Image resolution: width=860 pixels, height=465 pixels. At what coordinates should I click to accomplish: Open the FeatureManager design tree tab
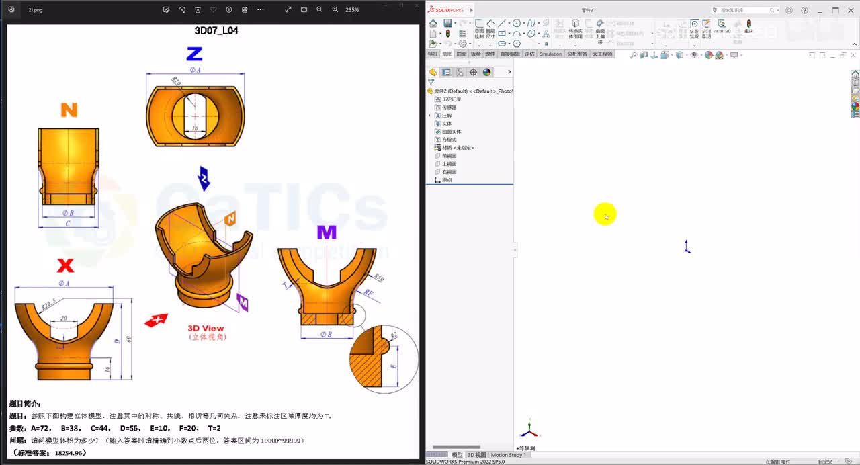pyautogui.click(x=433, y=72)
